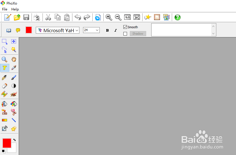Screen dimensions: 236x155
Task: Click the Open folder icon
Action: (x=17, y=17)
